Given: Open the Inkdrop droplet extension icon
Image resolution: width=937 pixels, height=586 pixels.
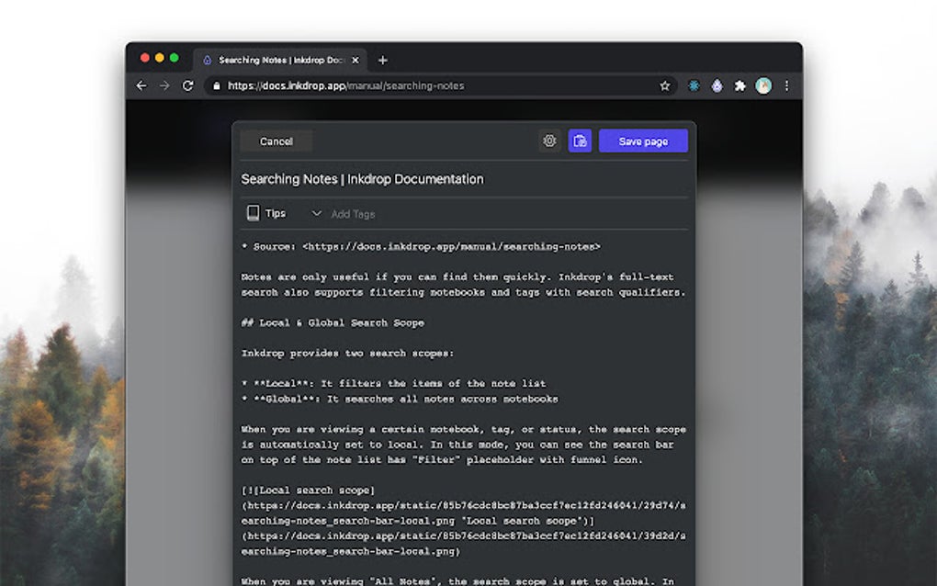Looking at the screenshot, I should 717,85.
